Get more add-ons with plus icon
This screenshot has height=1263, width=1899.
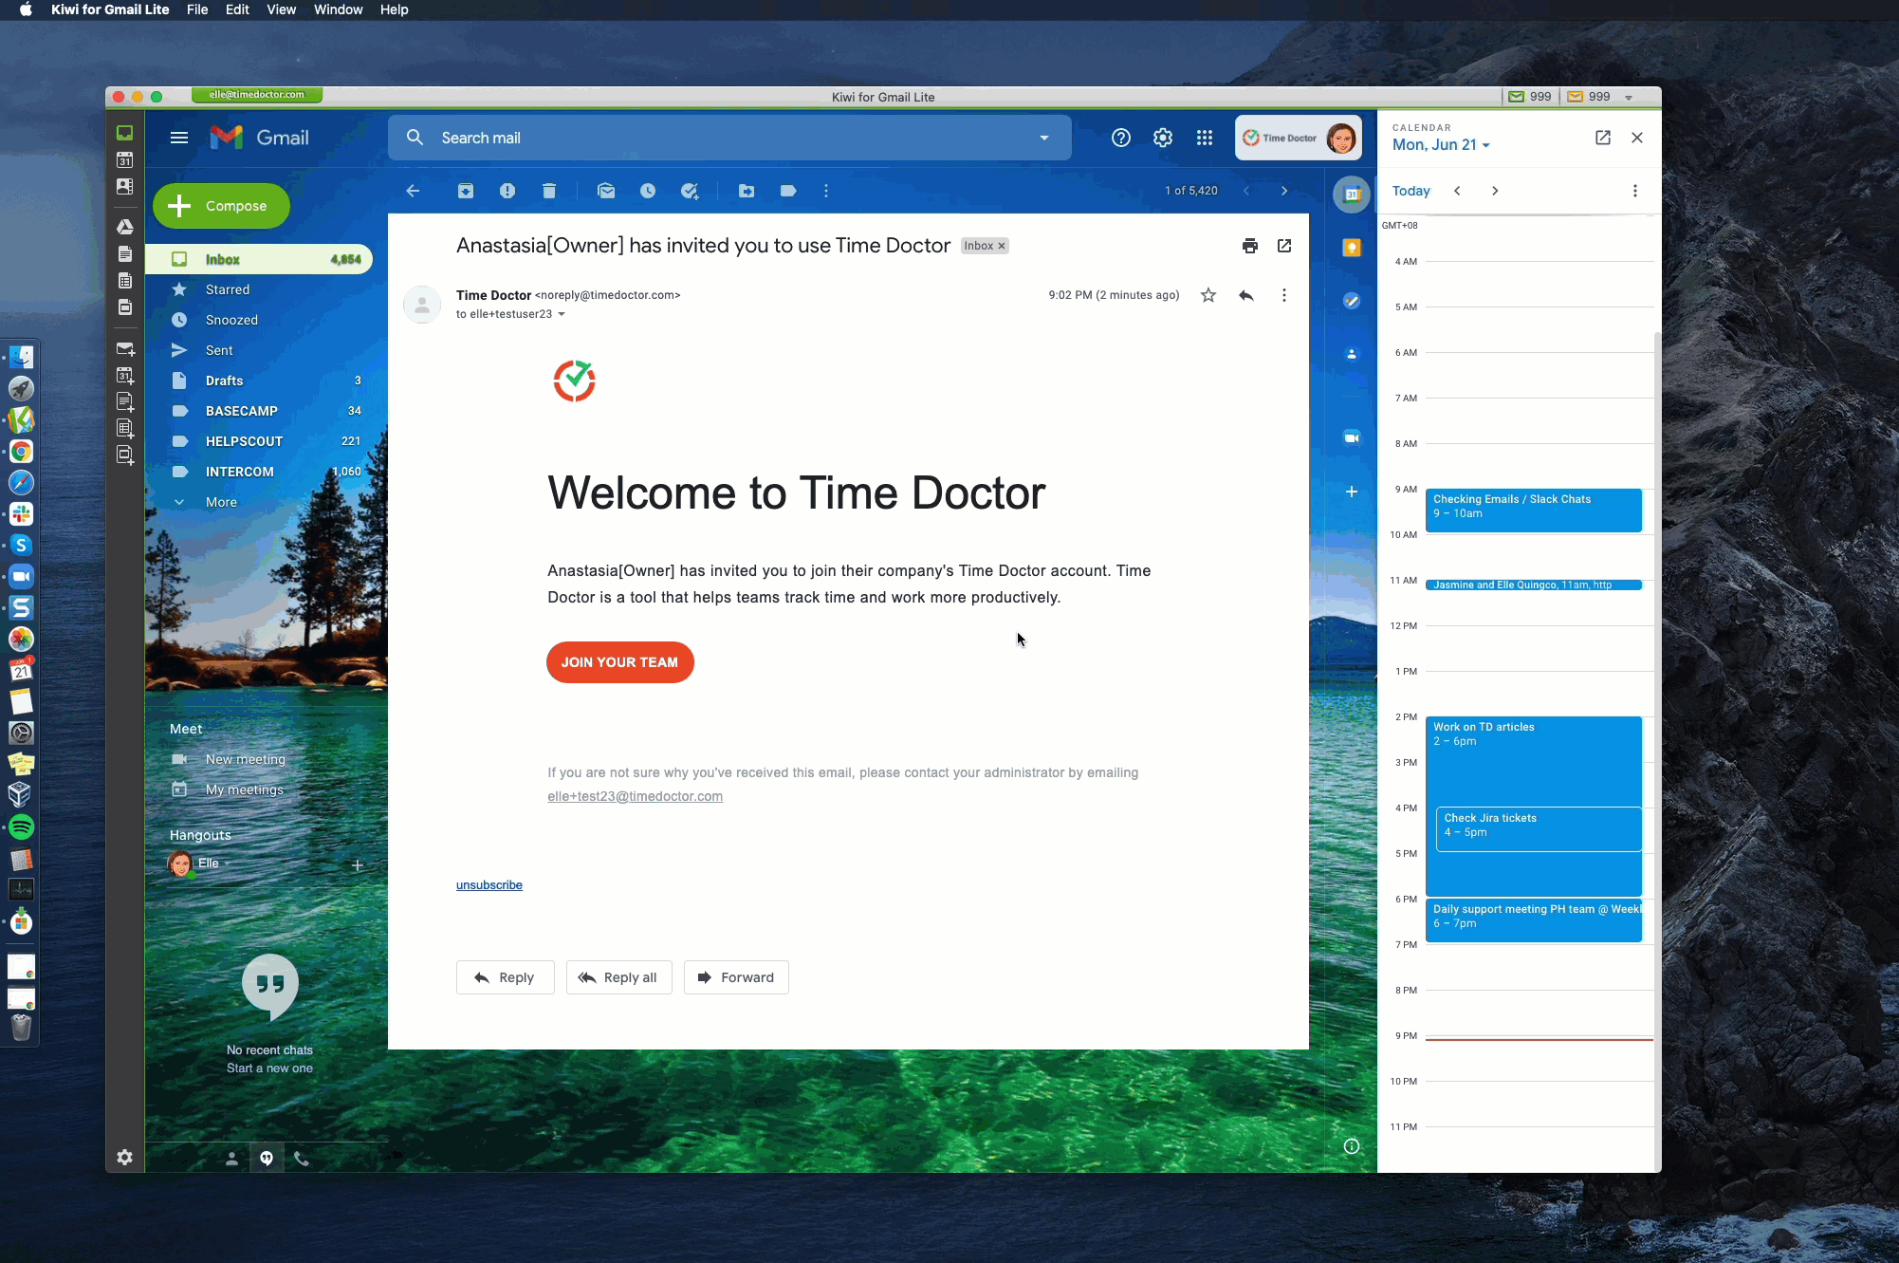pos(1352,492)
